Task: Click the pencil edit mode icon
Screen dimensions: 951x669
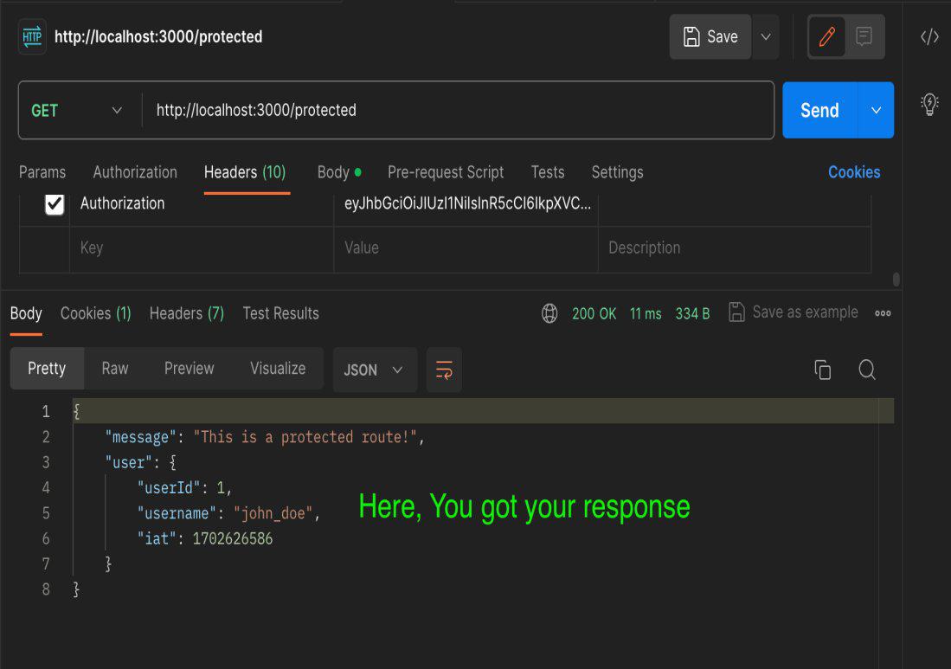Action: [x=827, y=36]
